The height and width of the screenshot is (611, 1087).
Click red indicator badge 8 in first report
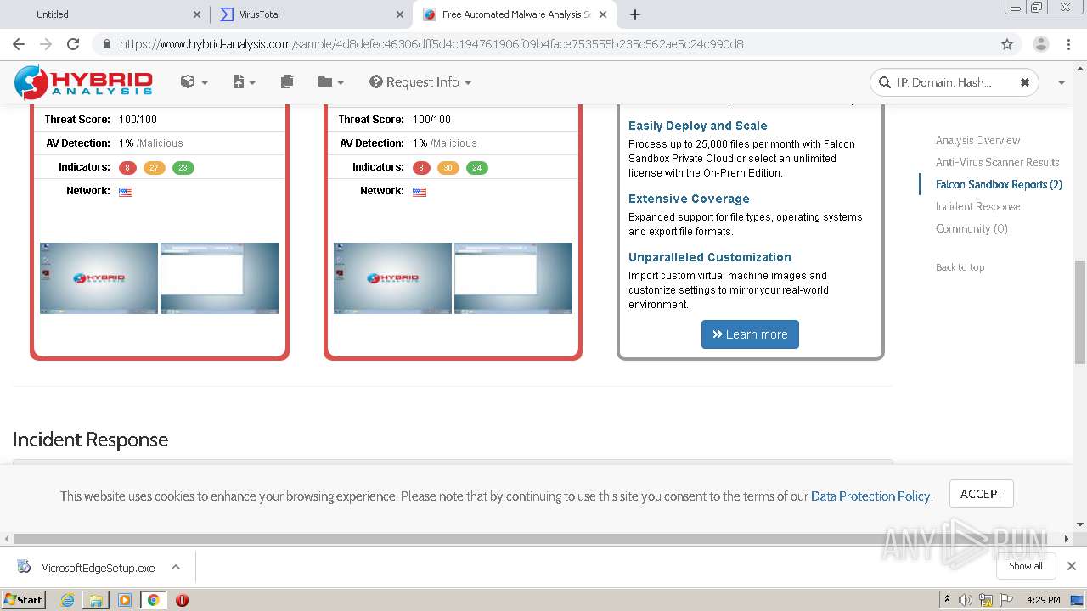(127, 168)
